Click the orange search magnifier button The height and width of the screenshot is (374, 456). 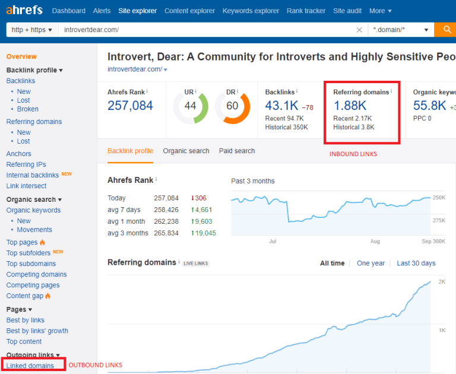pyautogui.click(x=446, y=30)
